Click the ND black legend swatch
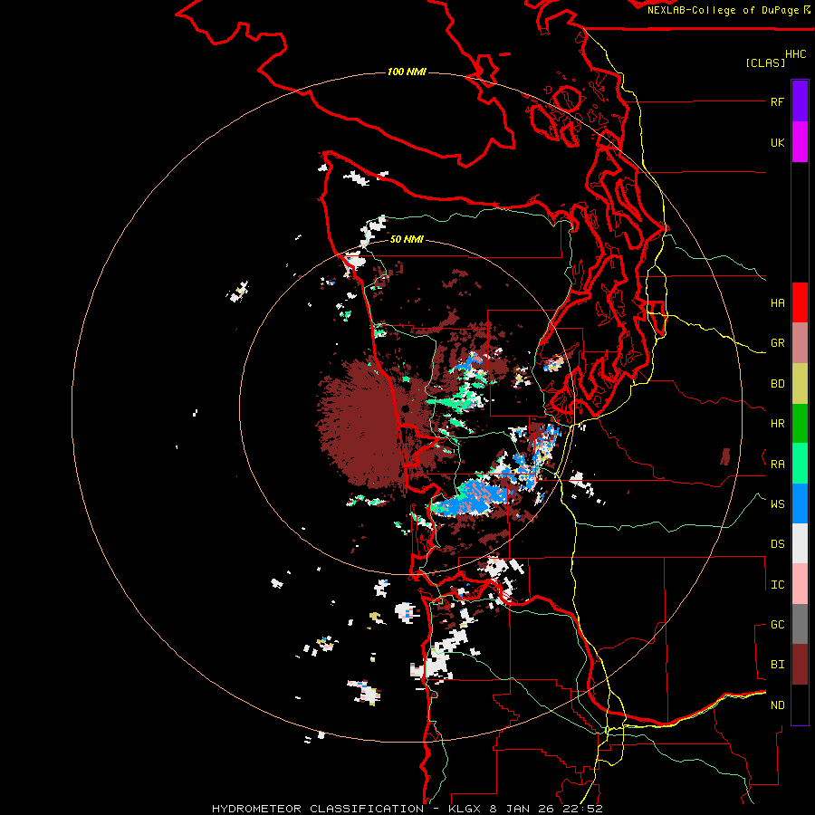This screenshot has height=815, width=815. (800, 705)
